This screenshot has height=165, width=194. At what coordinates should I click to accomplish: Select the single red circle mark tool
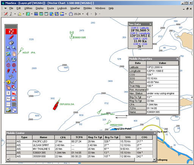click(x=8, y=65)
